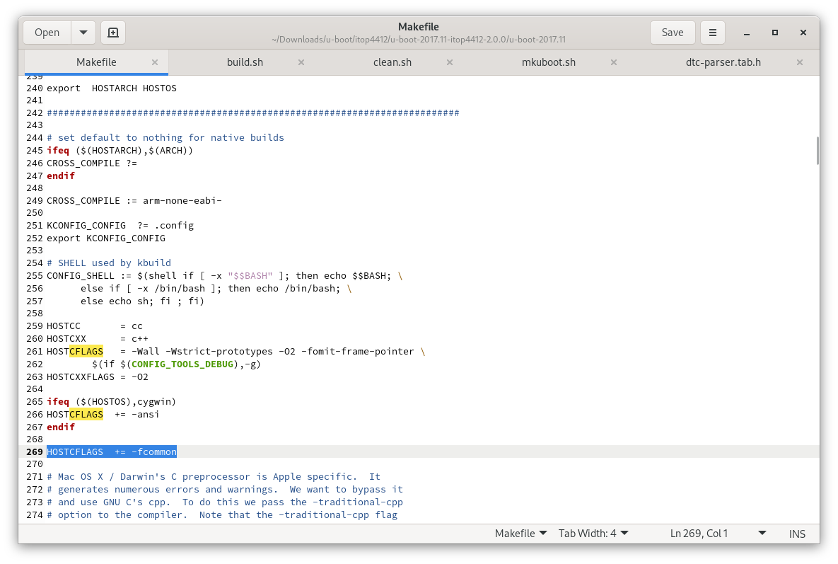This screenshot has height=564, width=838.
Task: Close the clean.sh tab
Action: point(450,62)
